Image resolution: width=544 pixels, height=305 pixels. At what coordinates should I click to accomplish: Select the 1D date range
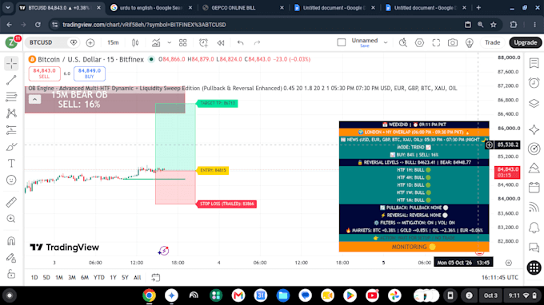coord(34,277)
